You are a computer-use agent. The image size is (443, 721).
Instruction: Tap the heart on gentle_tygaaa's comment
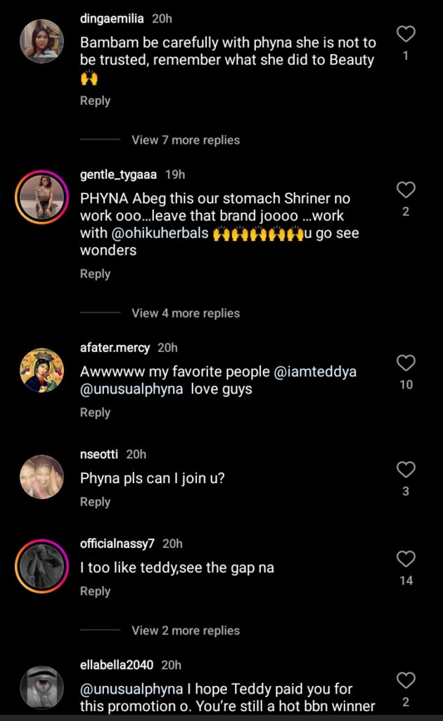coord(406,190)
